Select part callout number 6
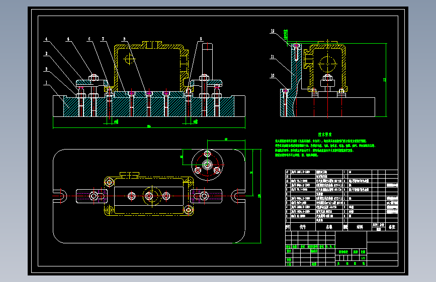The height and width of the screenshot is (282, 436). (89, 39)
